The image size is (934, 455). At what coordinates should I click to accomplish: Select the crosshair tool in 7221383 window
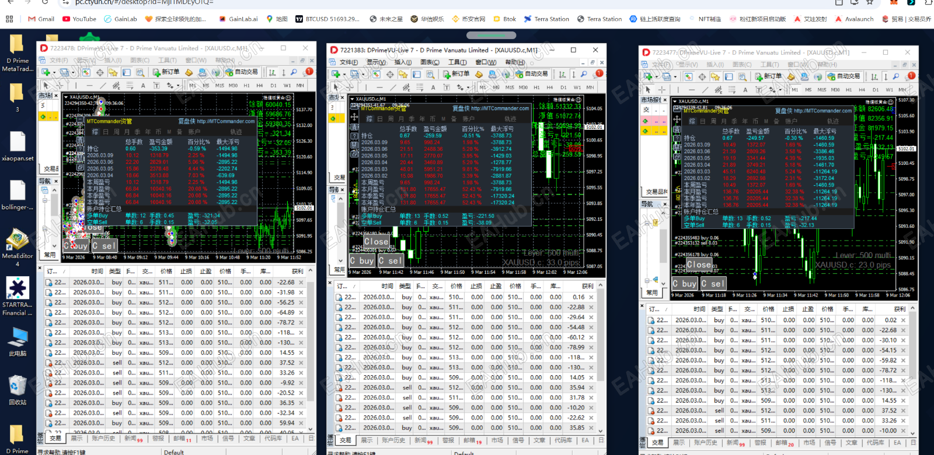349,87
